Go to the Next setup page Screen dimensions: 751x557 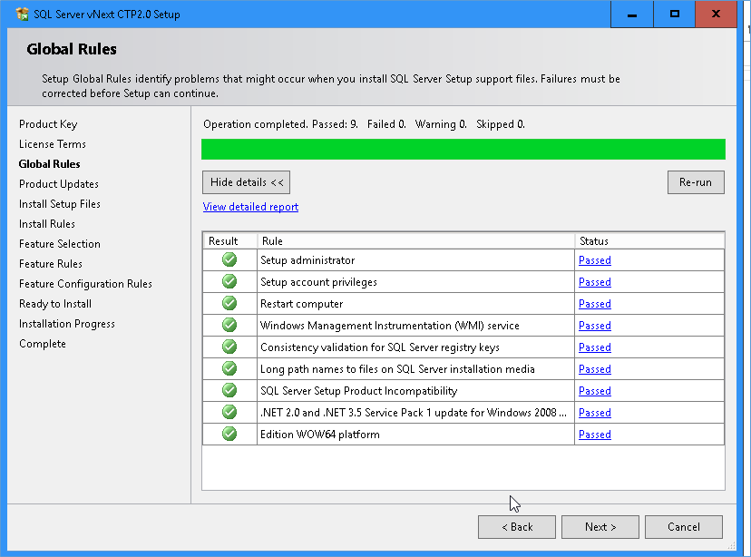(600, 527)
